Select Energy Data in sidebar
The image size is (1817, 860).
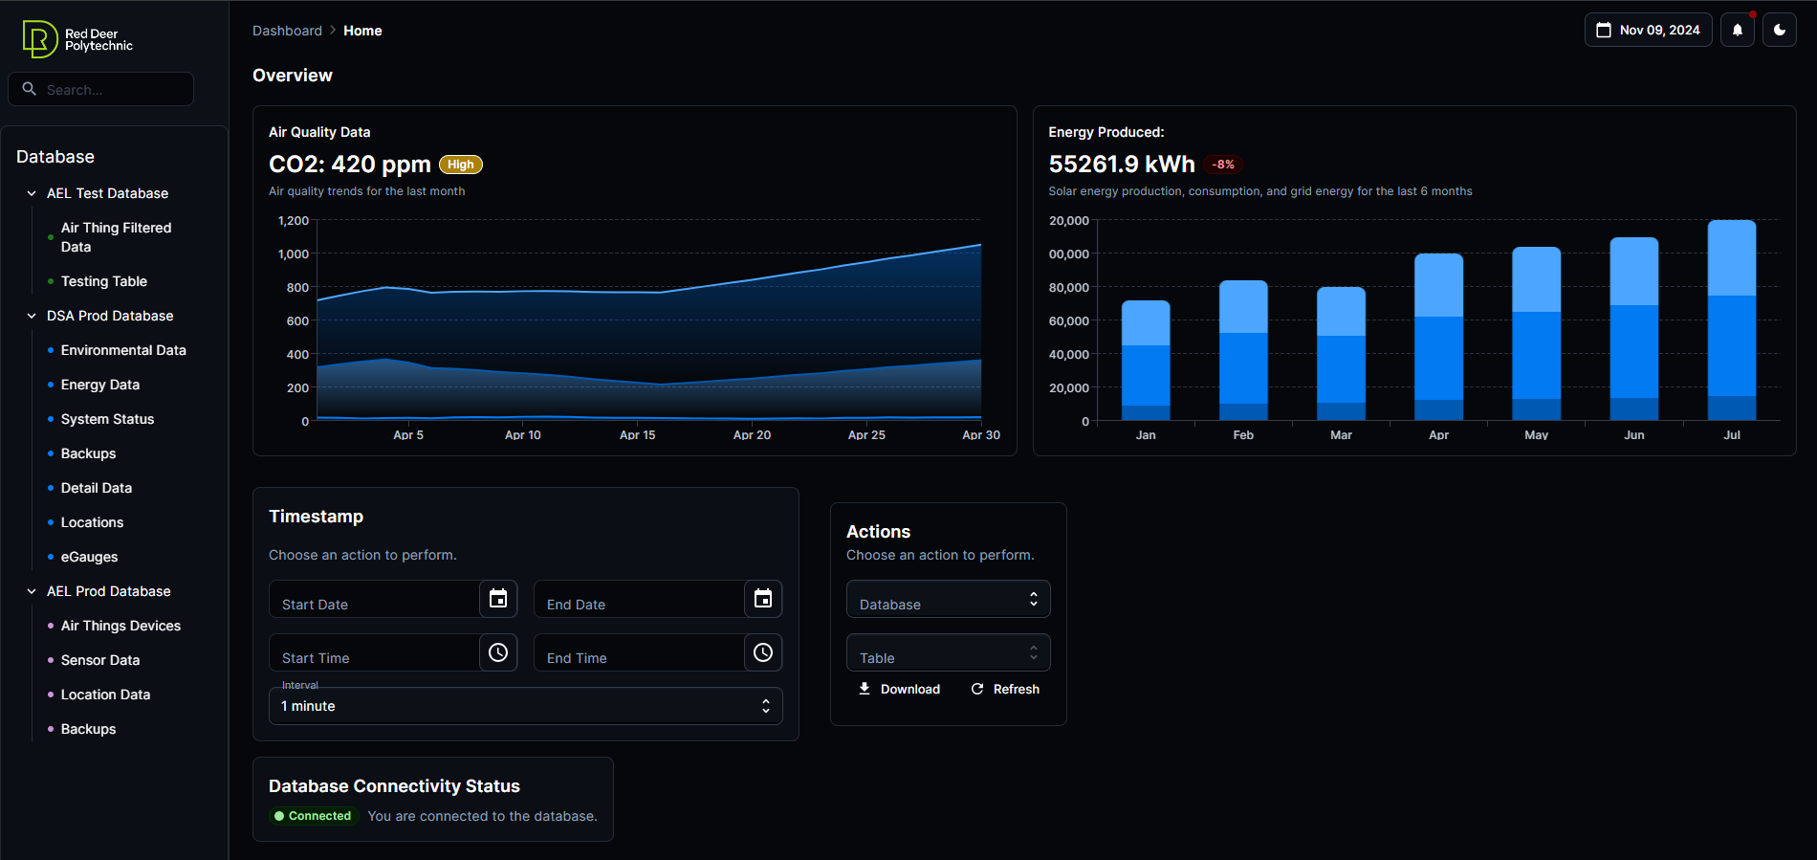click(100, 385)
